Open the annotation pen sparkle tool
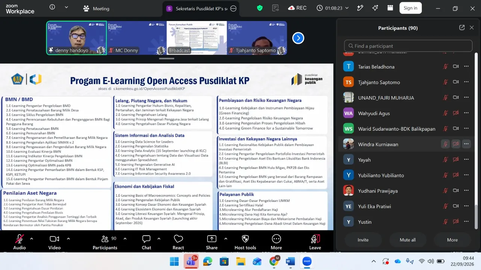 click(360, 8)
